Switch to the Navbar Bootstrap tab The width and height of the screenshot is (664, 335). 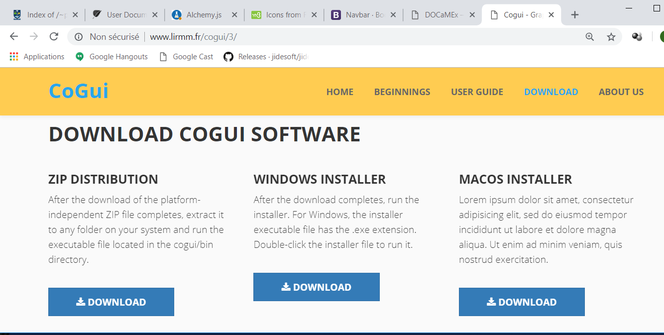click(358, 15)
